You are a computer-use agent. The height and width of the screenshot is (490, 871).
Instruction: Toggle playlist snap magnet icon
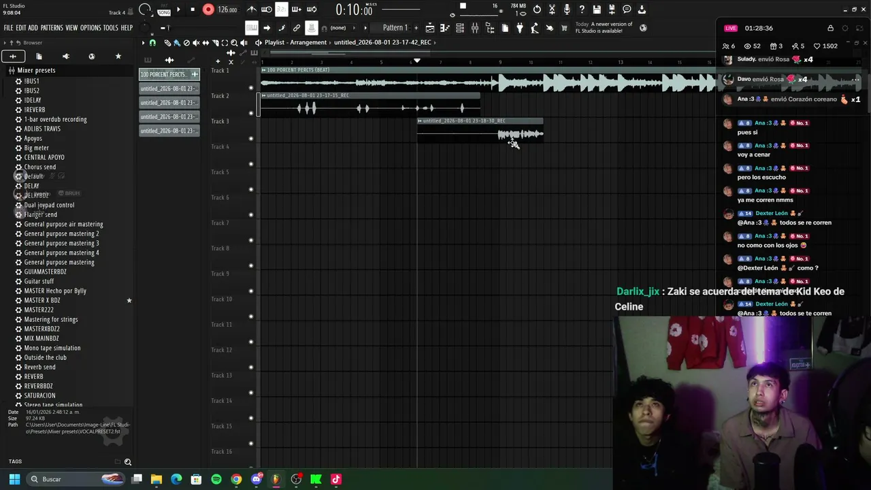(152, 43)
